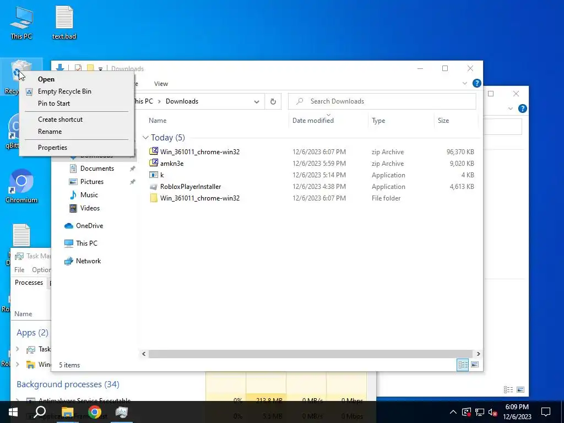Expand the Windows Explorer process row
The height and width of the screenshot is (423, 564).
(17, 365)
